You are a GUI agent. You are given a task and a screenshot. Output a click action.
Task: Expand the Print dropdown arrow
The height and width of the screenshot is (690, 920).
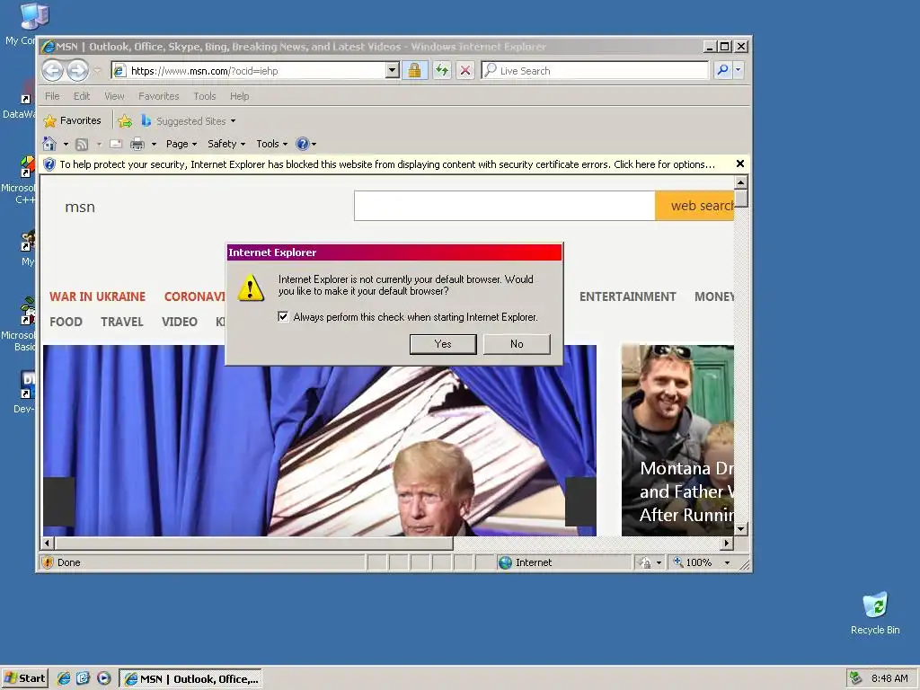pyautogui.click(x=154, y=144)
